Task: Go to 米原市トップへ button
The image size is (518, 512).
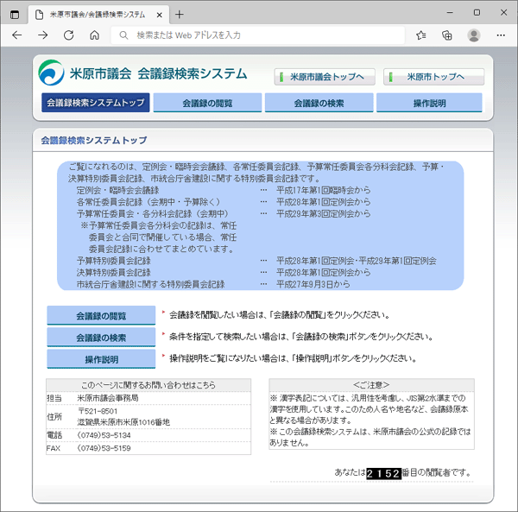Action: point(433,77)
